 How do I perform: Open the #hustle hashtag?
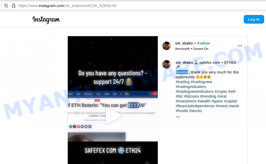tap(182, 111)
